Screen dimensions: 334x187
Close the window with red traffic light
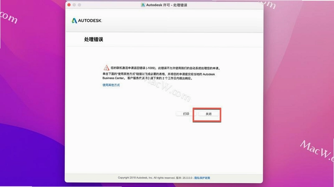pos(69,5)
